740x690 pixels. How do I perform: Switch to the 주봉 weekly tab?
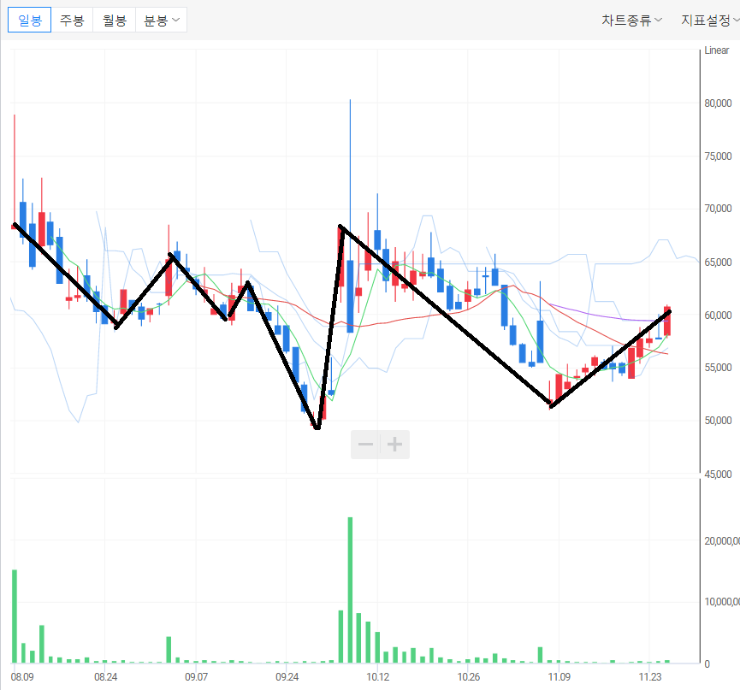[72, 20]
